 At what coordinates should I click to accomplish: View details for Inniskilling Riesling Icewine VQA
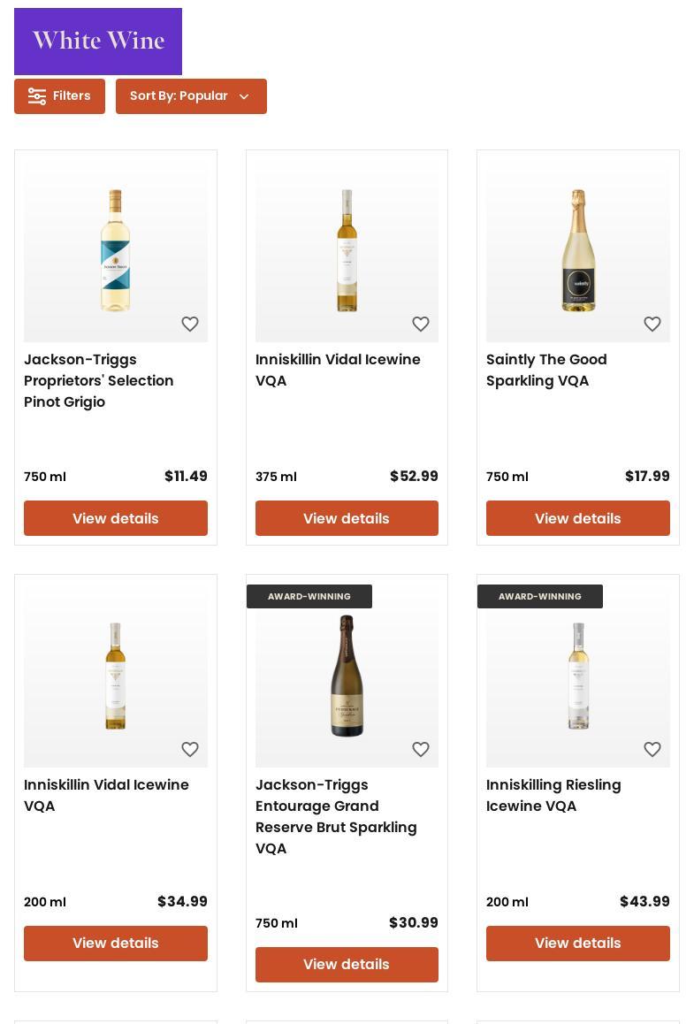click(x=578, y=943)
